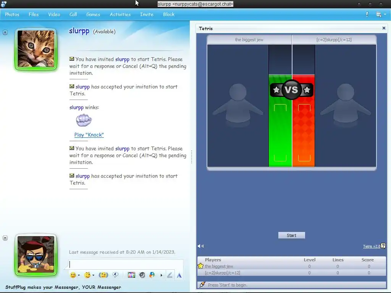Screen dimensions: 391x293
Task: Start a Video call from menu
Action: point(54,14)
